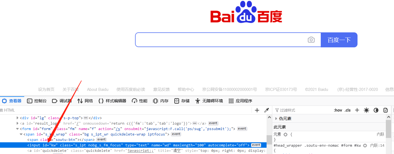Viewport: 394px width, 154px height.
Task: Click the camera image-search icon
Action: pos(311,40)
